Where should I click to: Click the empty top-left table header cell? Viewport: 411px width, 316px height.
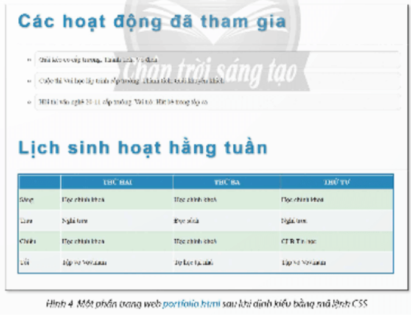(38, 182)
